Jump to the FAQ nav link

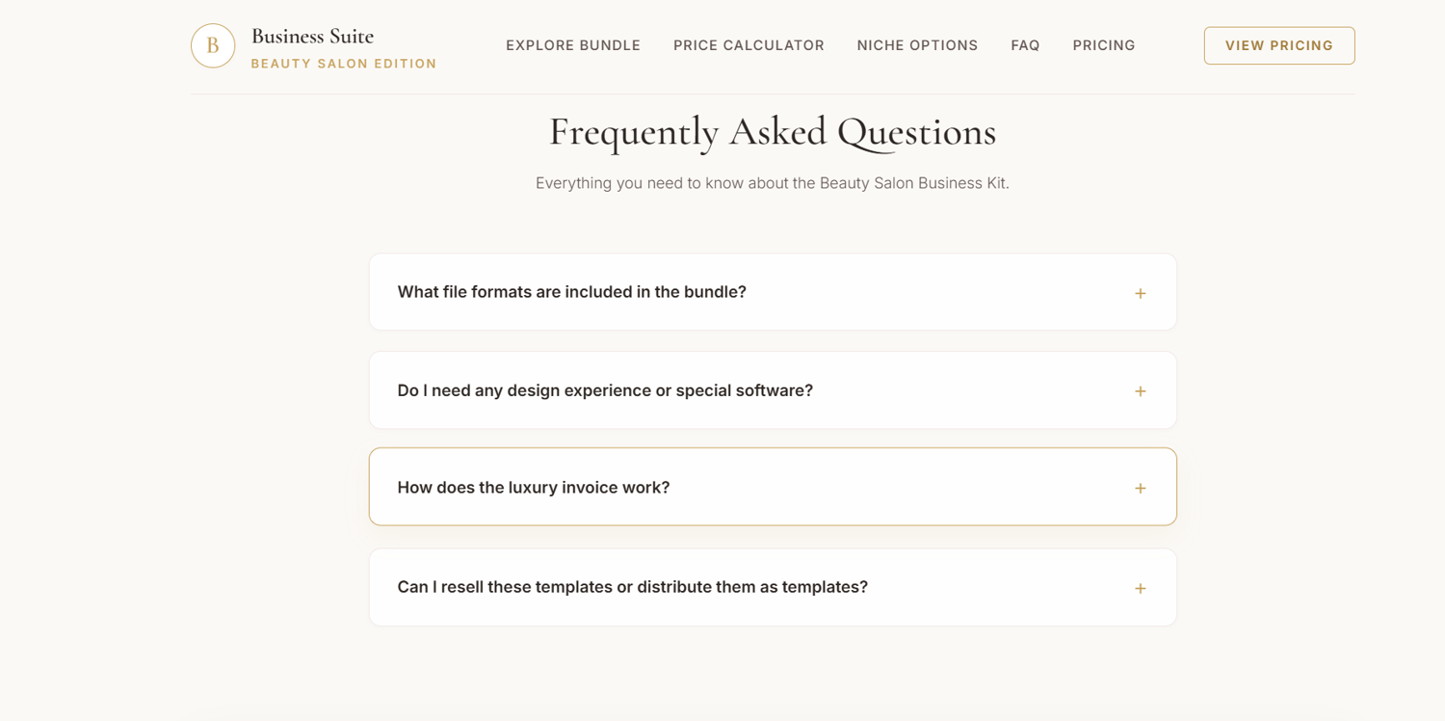click(1025, 45)
